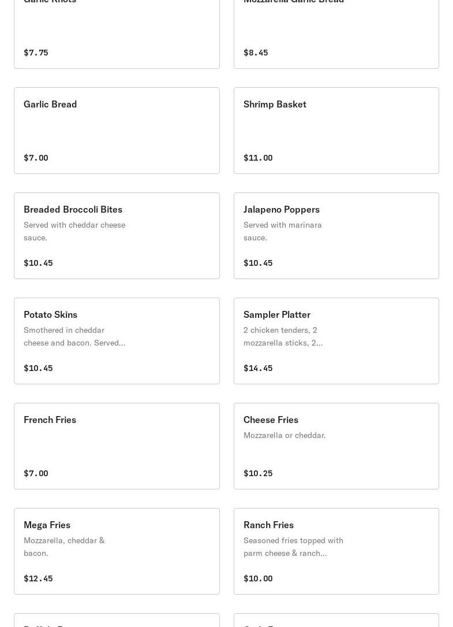Click the truncated Ranch Fries description

pyautogui.click(x=293, y=547)
